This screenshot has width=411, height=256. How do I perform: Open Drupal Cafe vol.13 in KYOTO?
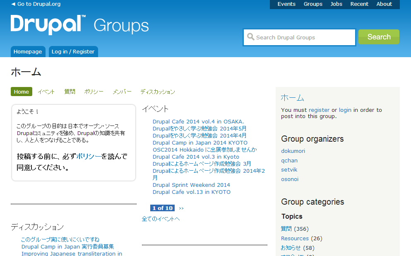[x=192, y=192]
